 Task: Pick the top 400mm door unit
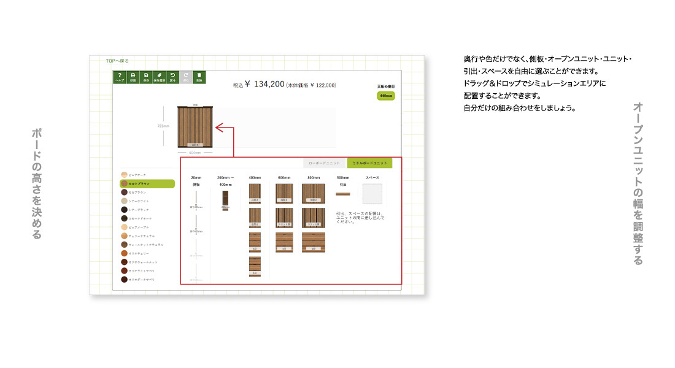[255, 193]
